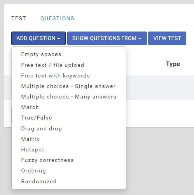This screenshot has width=194, height=195.
Task: Switch to the Questions tab
Action: coord(58,18)
